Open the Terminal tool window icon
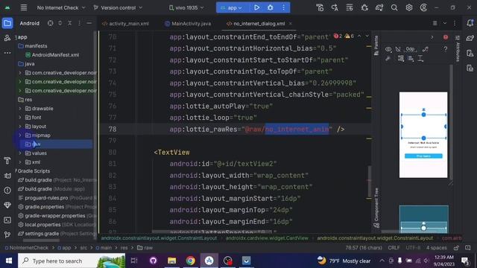Image resolution: width=477 pixels, height=268 pixels. tap(7, 220)
